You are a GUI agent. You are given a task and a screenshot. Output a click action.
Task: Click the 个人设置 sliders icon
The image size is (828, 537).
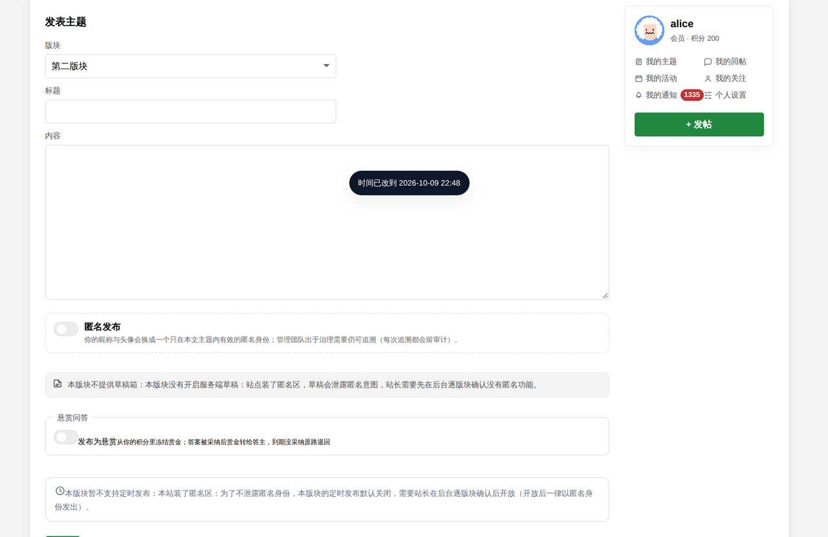708,95
